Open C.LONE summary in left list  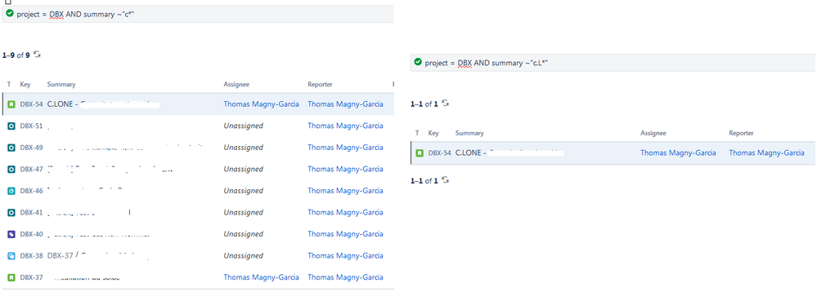click(102, 104)
